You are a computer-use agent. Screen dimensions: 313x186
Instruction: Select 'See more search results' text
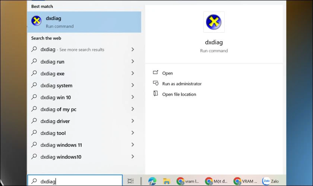pyautogui.click(x=82, y=49)
